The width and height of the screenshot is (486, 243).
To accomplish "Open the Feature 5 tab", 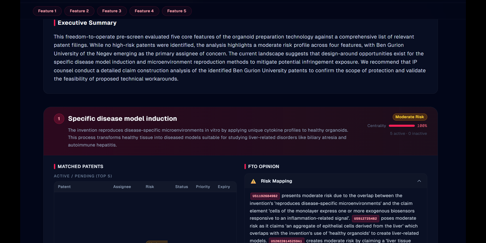I will click(177, 11).
